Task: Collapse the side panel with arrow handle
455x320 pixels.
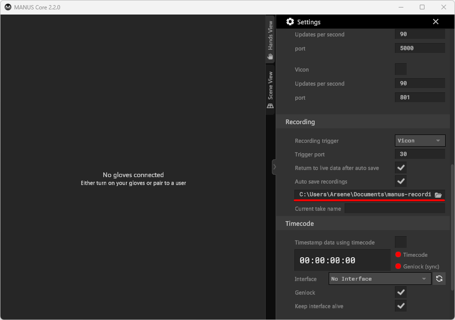Action: click(274, 167)
